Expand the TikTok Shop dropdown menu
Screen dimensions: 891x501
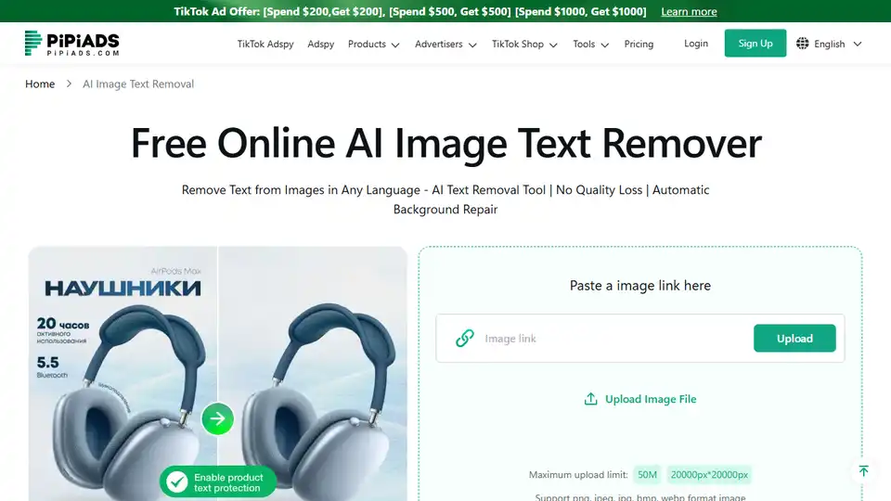click(x=524, y=44)
